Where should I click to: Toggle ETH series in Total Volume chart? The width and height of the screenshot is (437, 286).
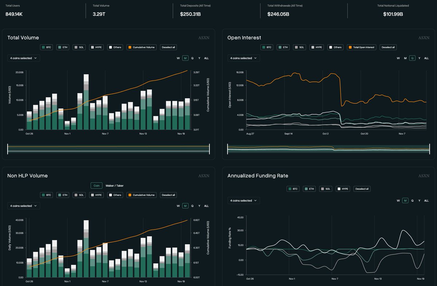[x=63, y=47]
